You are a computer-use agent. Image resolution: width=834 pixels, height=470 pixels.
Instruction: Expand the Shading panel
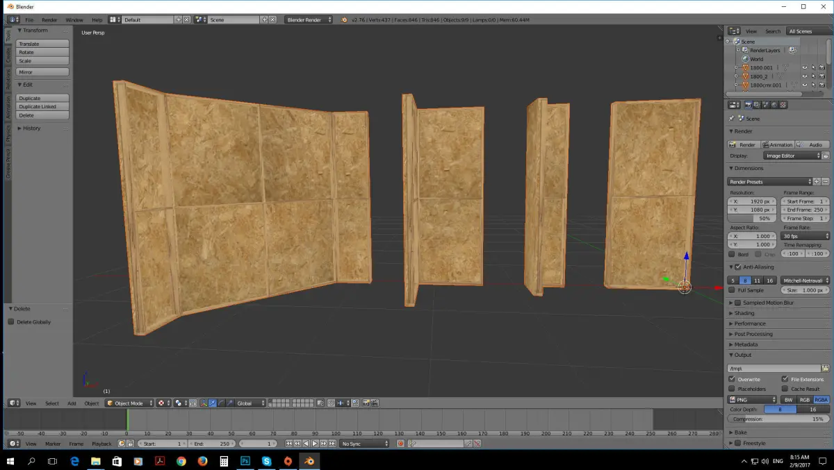744,313
